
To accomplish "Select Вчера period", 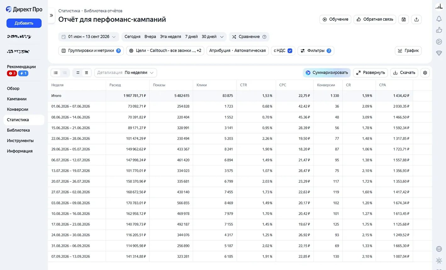I will pyautogui.click(x=150, y=37).
